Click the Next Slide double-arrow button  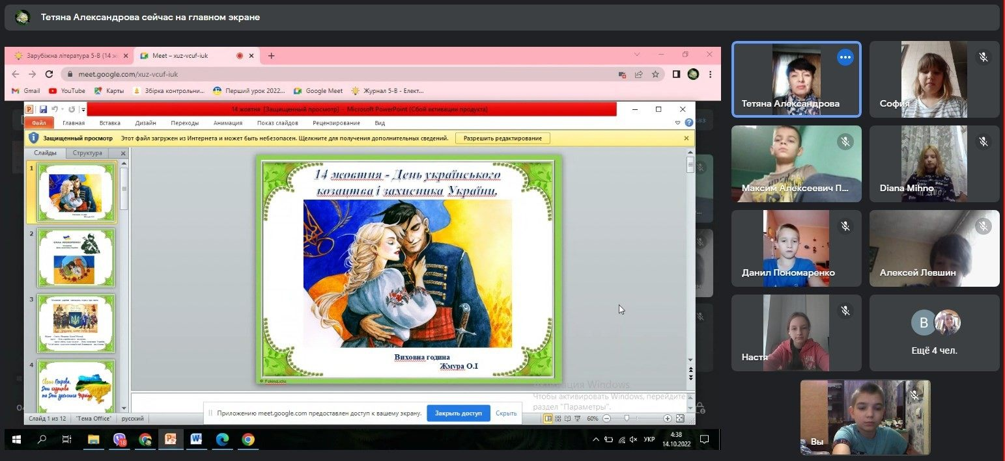coord(691,378)
